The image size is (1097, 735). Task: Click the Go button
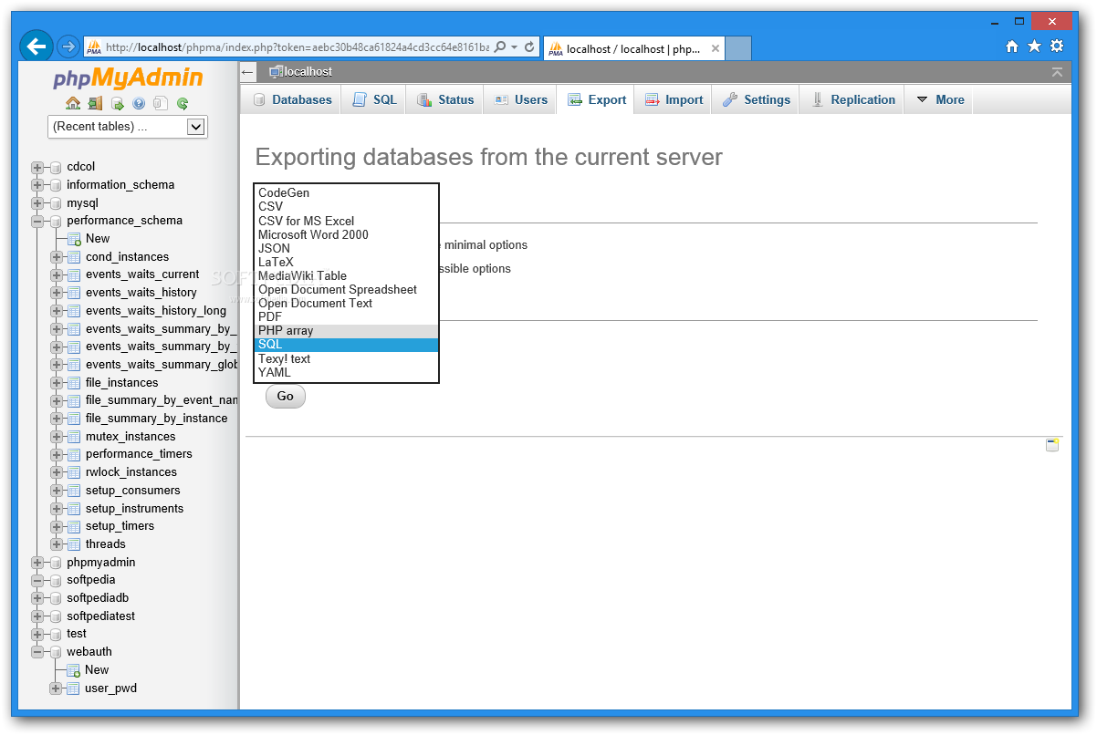point(286,396)
